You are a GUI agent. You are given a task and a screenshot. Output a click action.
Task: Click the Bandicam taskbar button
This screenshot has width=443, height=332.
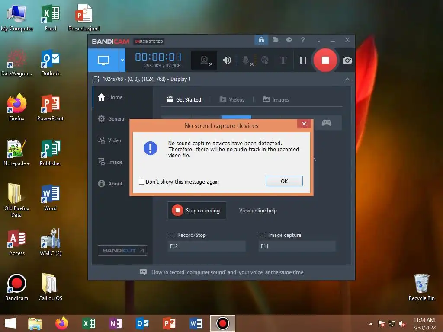pos(223,323)
